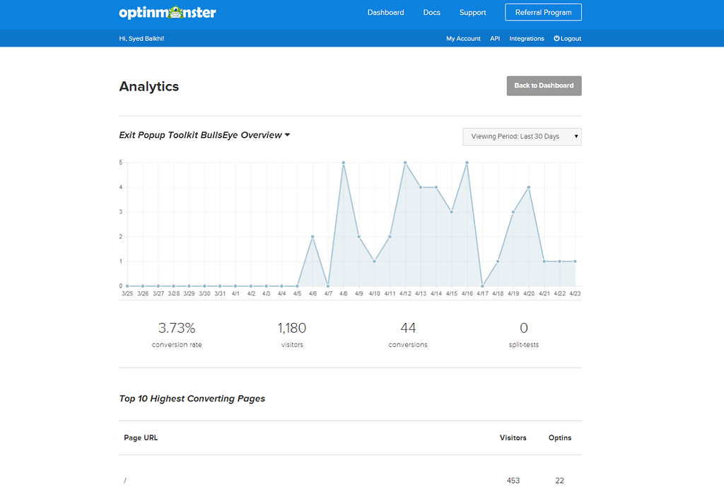Open the Integrations link
724x489 pixels.
(526, 39)
